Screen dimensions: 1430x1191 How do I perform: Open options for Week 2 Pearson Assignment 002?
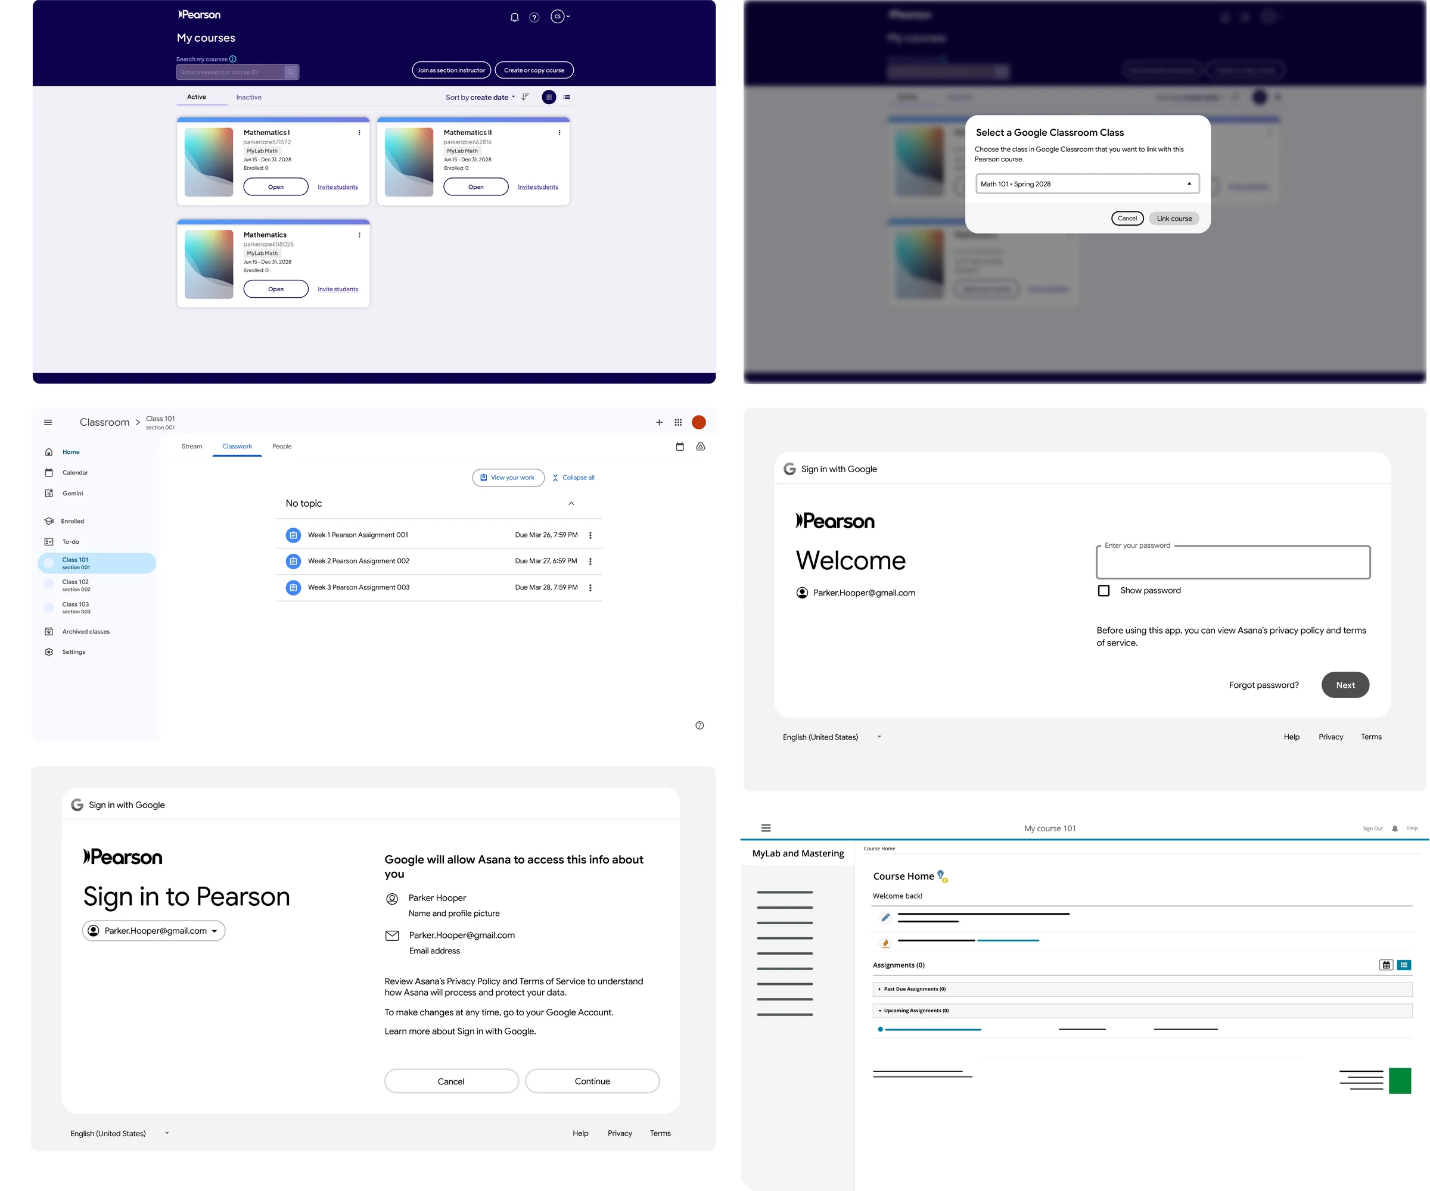tap(590, 562)
